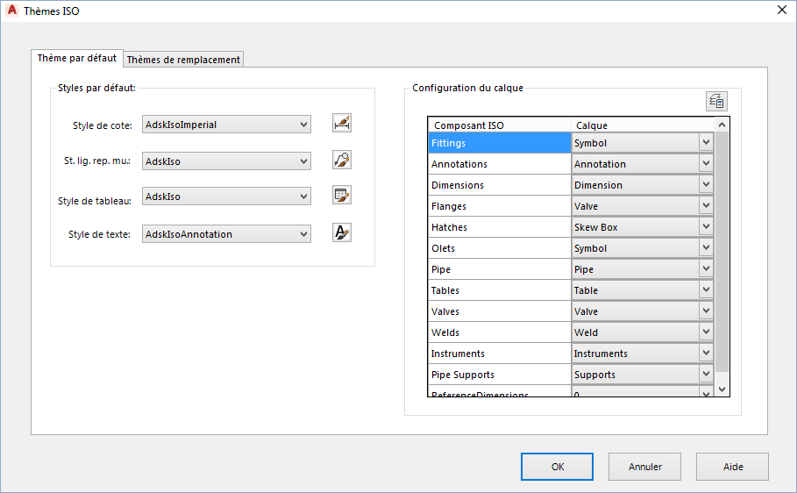Click the AutoCAD logo in title bar
Viewport: 797px width, 493px height.
(12, 10)
